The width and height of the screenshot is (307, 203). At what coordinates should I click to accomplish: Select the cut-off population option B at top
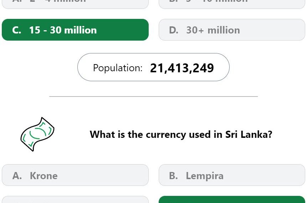tap(232, 4)
